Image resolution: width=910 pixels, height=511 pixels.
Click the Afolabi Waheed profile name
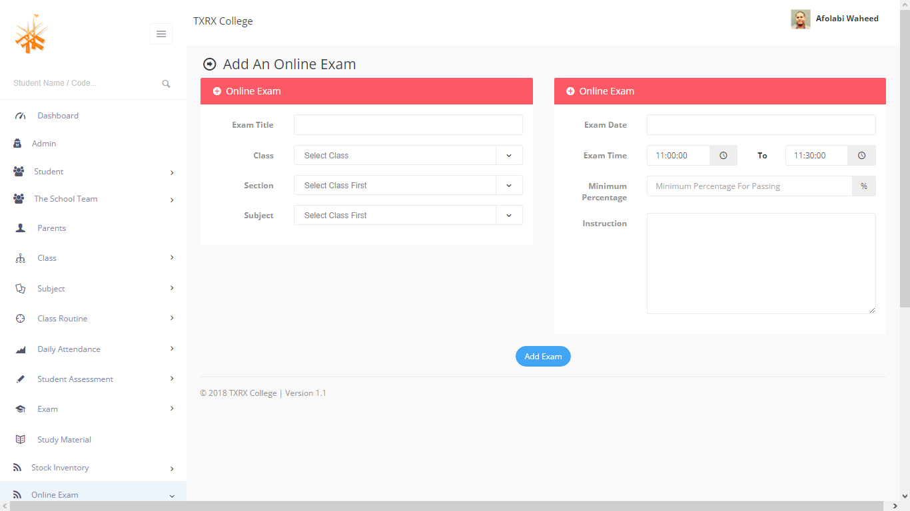(847, 18)
